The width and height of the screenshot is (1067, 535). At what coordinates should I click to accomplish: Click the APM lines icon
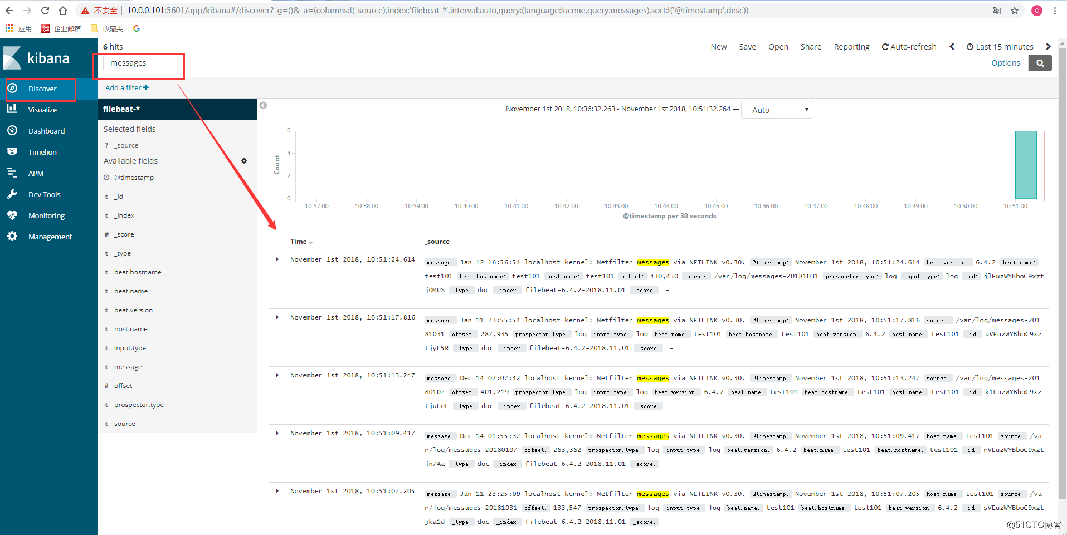click(12, 173)
